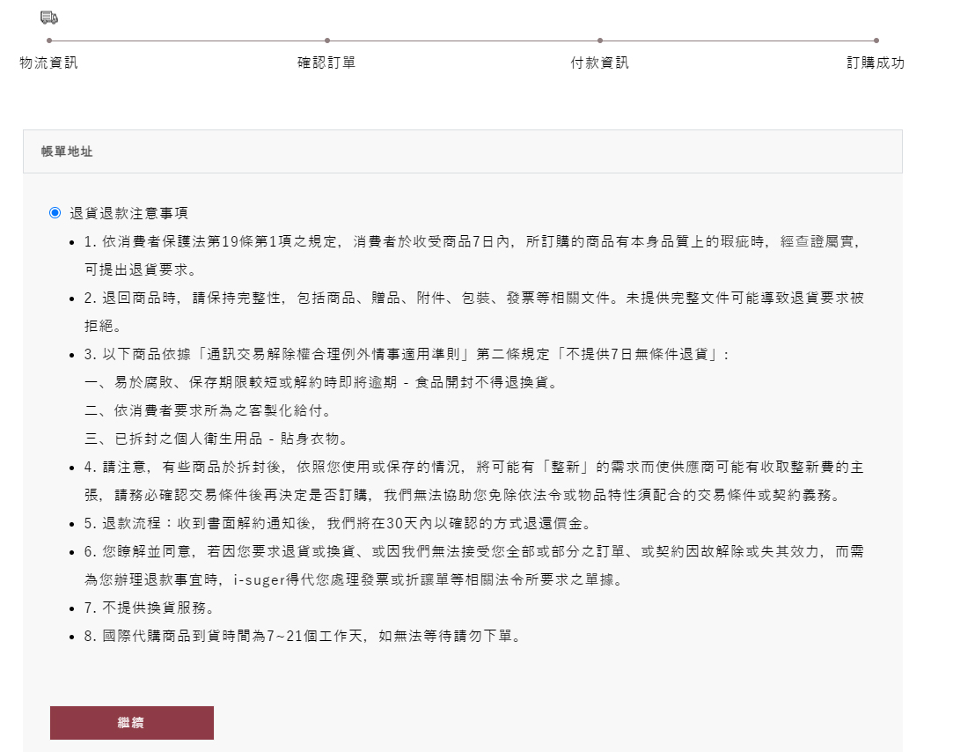Click the 帳單地址 section header
This screenshot has width=953, height=752.
(67, 151)
